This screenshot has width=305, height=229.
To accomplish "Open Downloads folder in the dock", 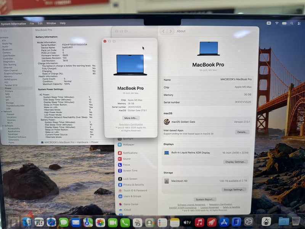I will pos(284,221).
